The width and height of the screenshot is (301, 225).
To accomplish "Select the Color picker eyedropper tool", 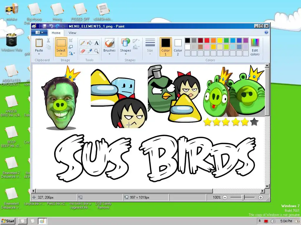I will 90,51.
